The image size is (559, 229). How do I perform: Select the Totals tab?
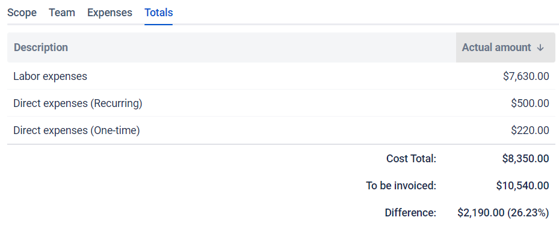click(x=159, y=13)
